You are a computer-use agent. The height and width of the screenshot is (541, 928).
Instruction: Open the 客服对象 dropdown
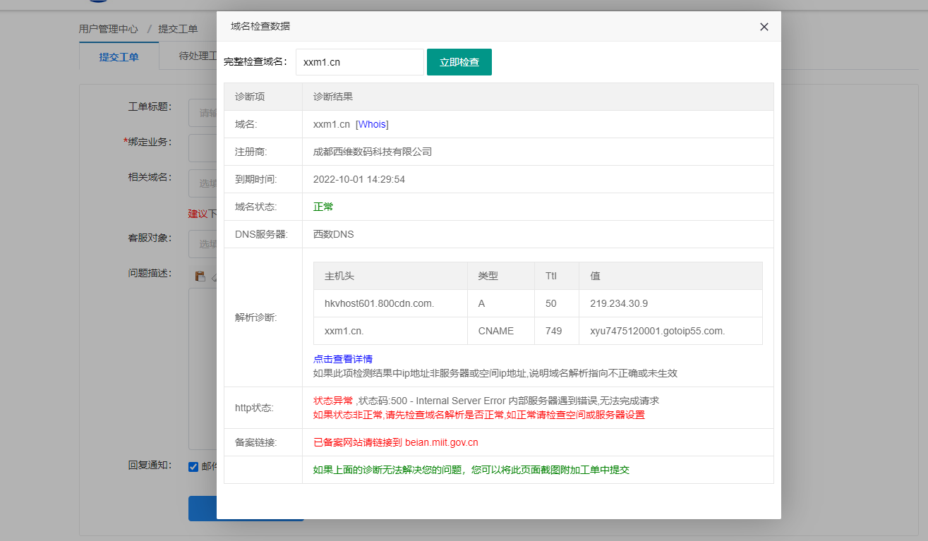[203, 244]
